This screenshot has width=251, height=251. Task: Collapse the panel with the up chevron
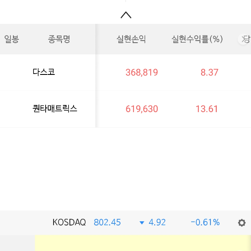pos(126,15)
